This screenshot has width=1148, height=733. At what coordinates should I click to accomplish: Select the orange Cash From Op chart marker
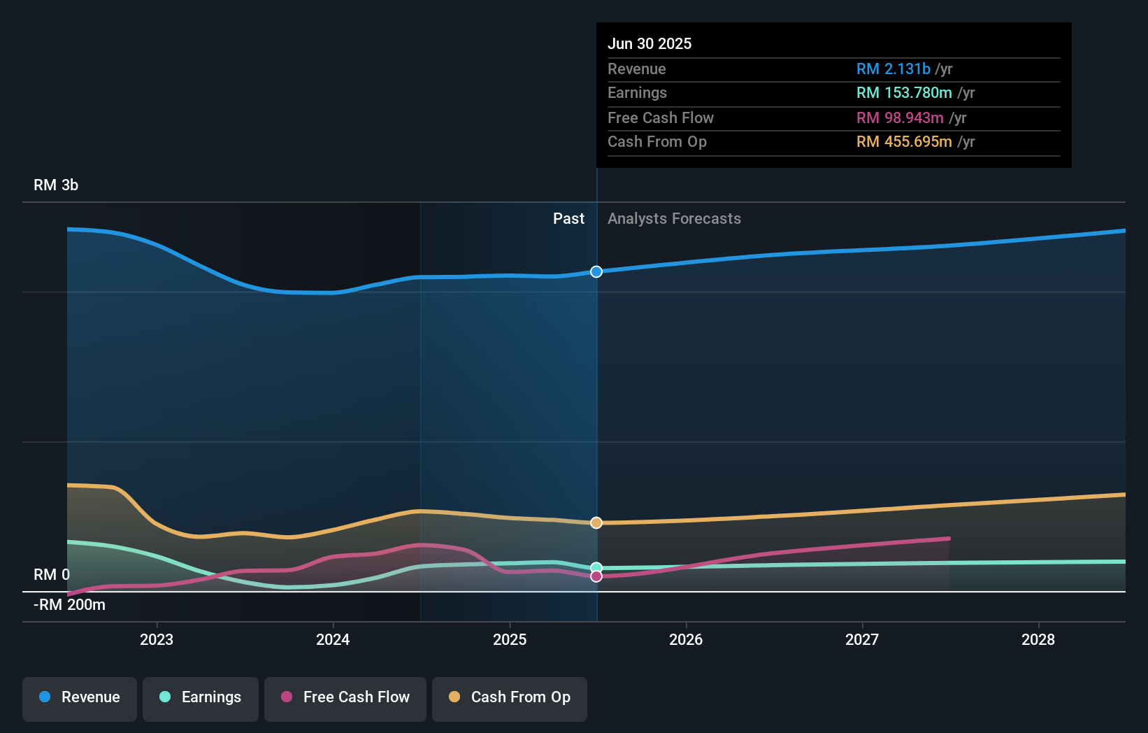pyautogui.click(x=596, y=522)
